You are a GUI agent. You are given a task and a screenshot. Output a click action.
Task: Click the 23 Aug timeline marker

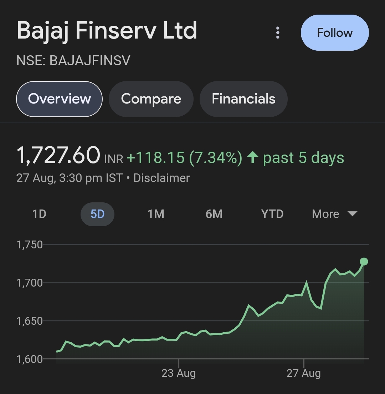179,373
